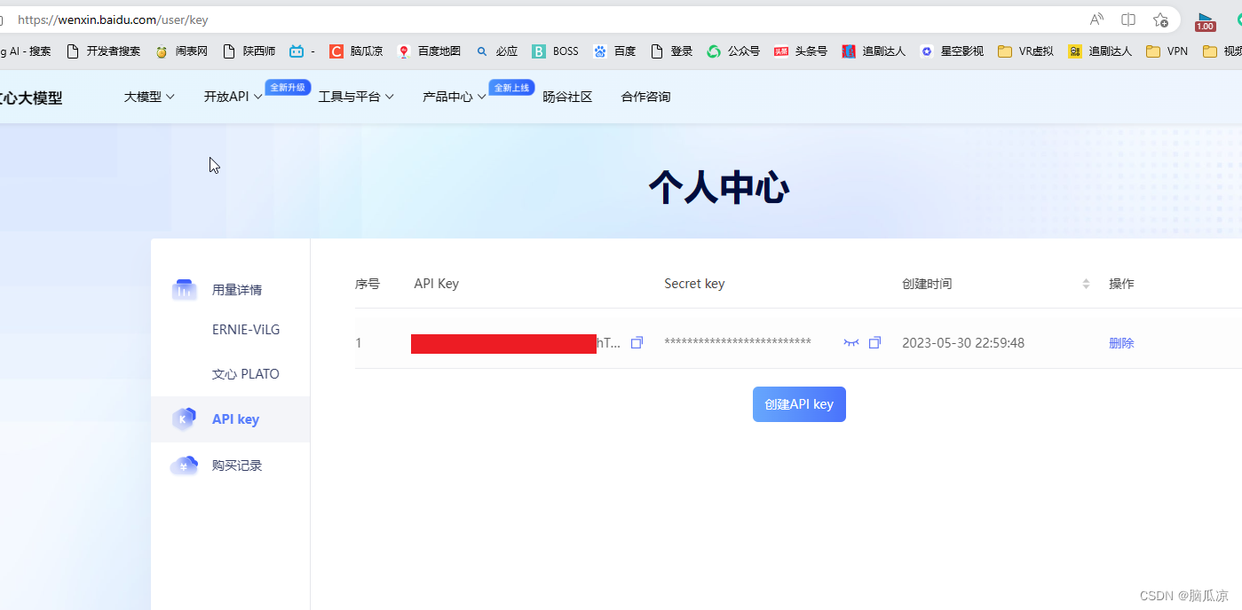Open 公众号 bookmark
This screenshot has width=1242, height=610.
pyautogui.click(x=733, y=51)
